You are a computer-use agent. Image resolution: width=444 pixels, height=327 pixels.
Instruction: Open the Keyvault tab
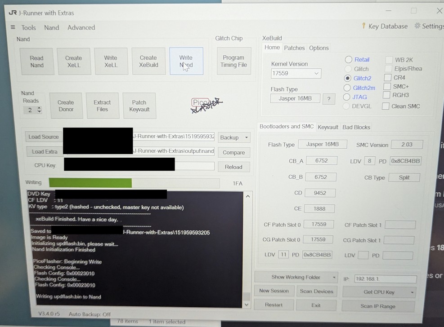pos(328,127)
